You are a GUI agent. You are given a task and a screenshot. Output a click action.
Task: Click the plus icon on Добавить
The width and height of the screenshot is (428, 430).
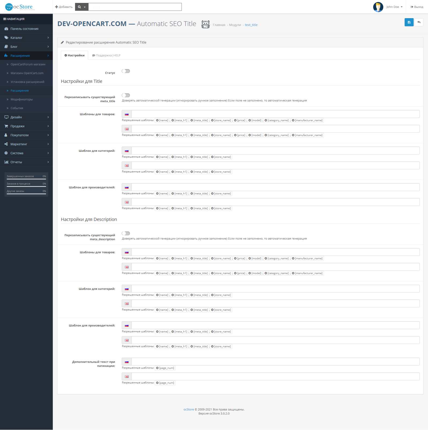click(56, 7)
